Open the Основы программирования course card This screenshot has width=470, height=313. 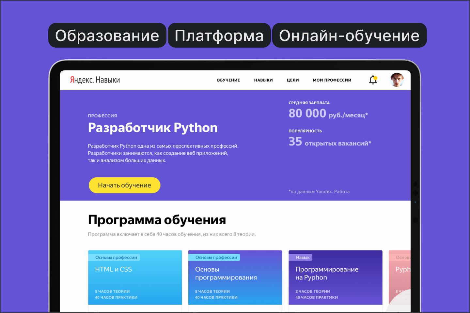[x=235, y=277]
